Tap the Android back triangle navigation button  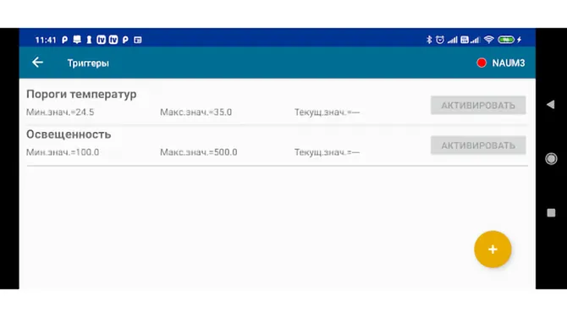point(550,105)
